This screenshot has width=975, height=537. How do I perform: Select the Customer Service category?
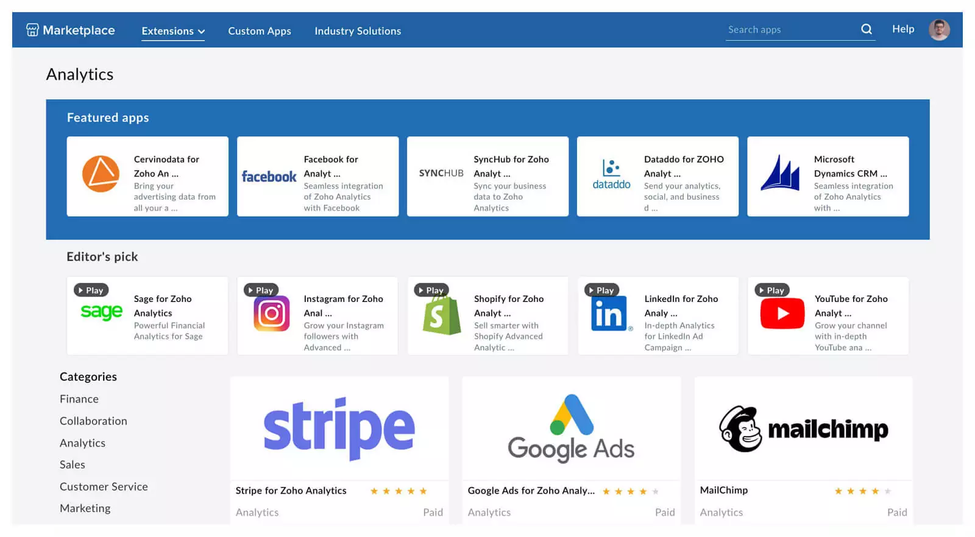coord(104,486)
